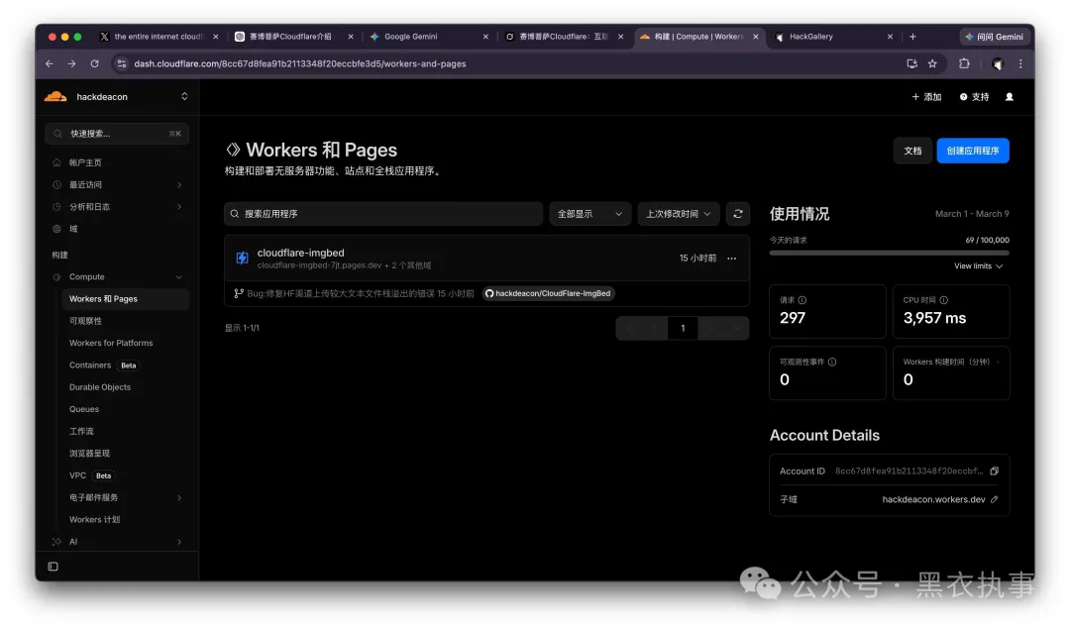1070x628 pixels.
Task: Open a new browser tab
Action: (x=912, y=37)
